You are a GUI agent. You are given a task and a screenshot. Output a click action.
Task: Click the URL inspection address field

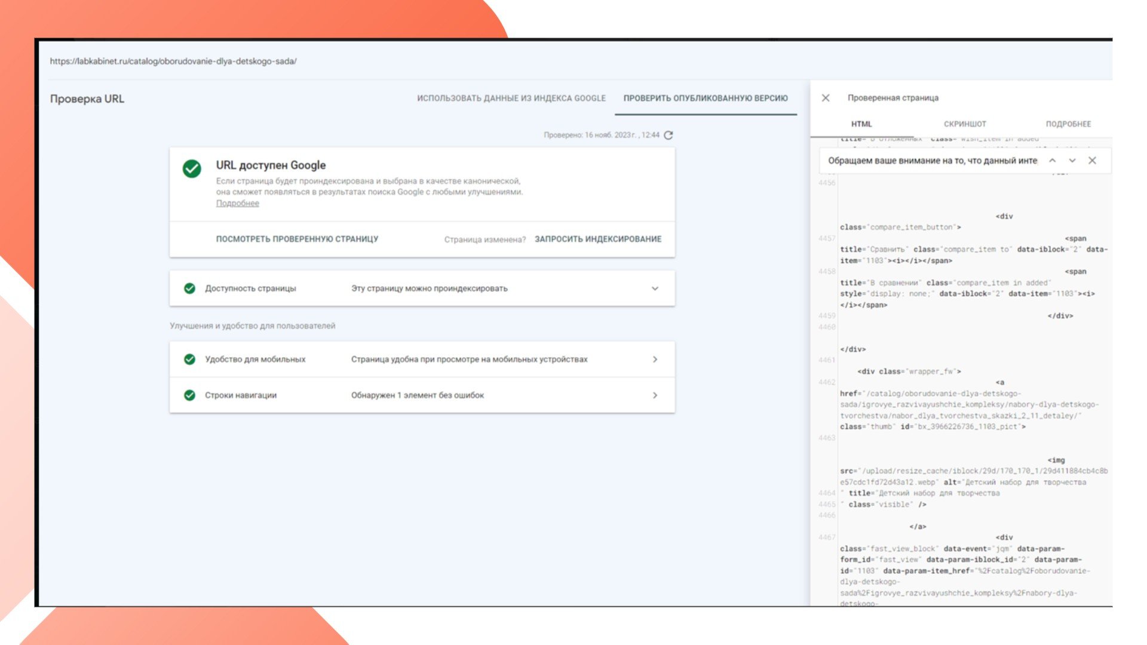click(173, 61)
